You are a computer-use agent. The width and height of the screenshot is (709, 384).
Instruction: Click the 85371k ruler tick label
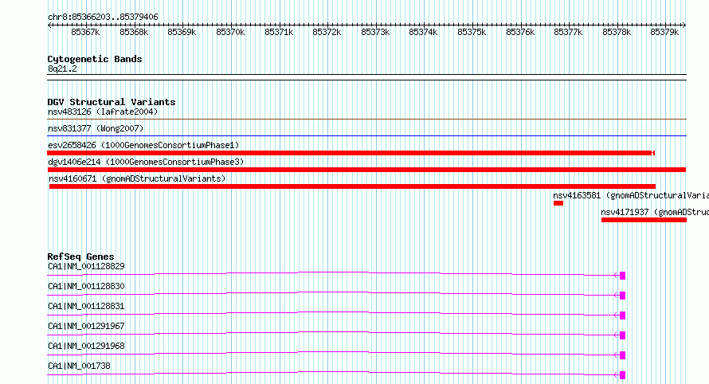[279, 32]
